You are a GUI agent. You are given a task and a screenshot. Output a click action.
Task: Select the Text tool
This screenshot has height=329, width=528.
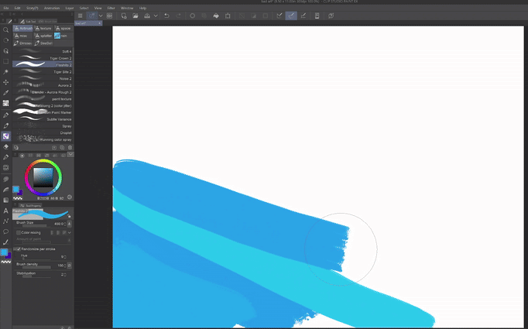(6, 210)
